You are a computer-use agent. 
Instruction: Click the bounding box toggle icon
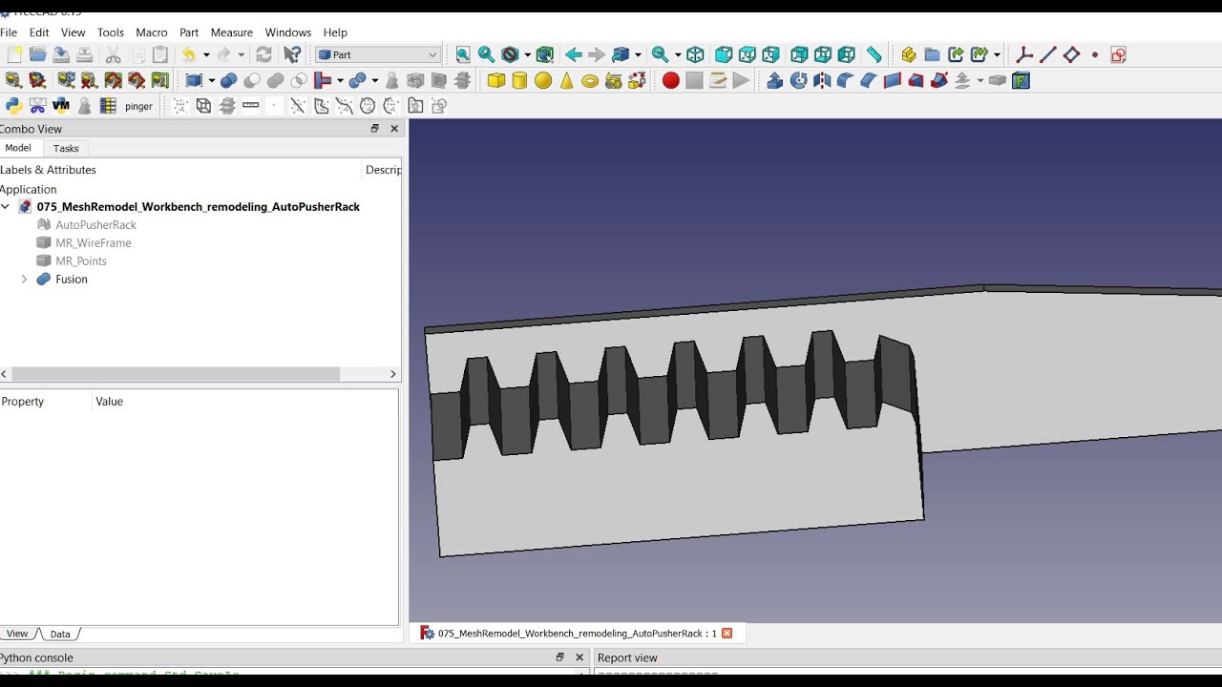[x=545, y=55]
